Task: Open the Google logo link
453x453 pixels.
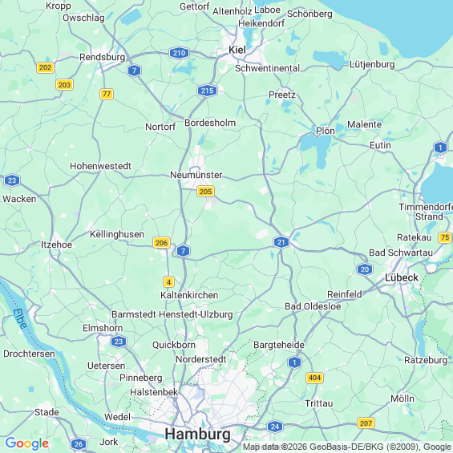Action: (x=27, y=443)
